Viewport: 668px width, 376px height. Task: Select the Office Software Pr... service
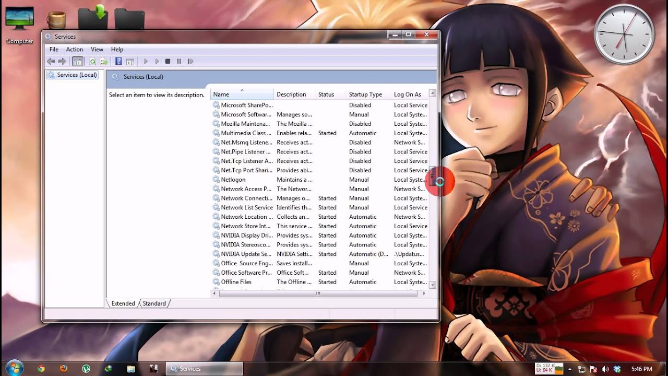(319, 273)
